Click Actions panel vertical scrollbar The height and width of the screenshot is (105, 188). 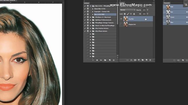[x=117, y=15]
